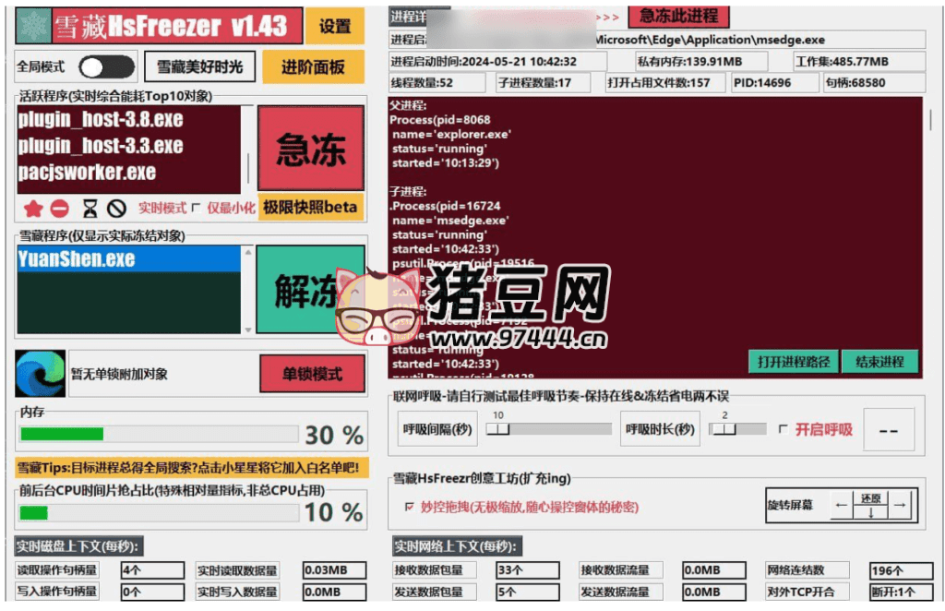Select the hourglass icon below active programs
This screenshot has height=611, width=945.
coord(90,209)
